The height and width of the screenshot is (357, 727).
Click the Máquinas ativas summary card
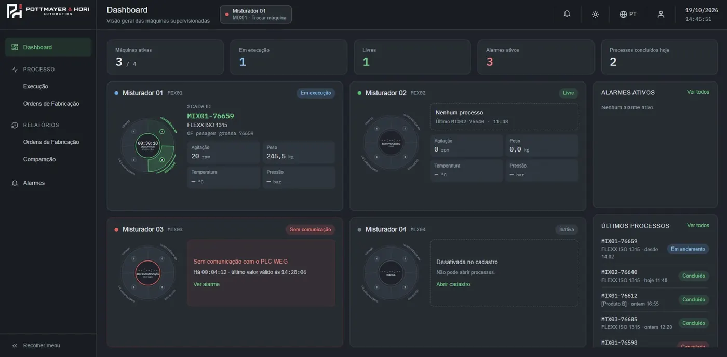point(165,57)
